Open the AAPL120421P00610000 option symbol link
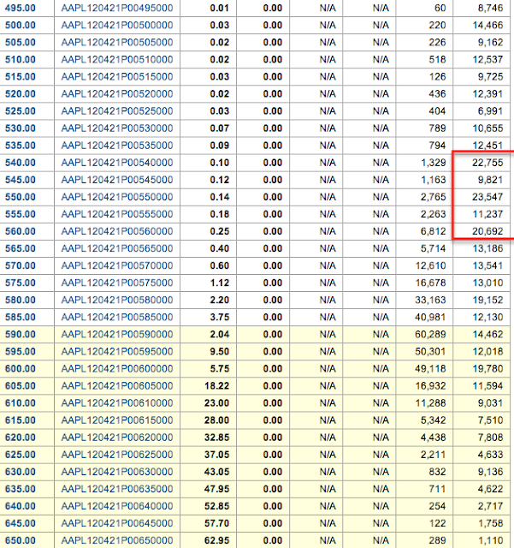Image resolution: width=514 pixels, height=548 pixels. (117, 403)
